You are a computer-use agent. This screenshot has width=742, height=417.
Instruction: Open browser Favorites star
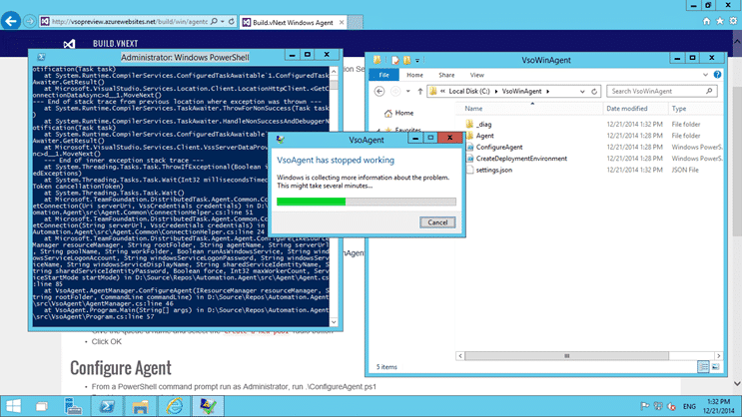[x=720, y=21]
